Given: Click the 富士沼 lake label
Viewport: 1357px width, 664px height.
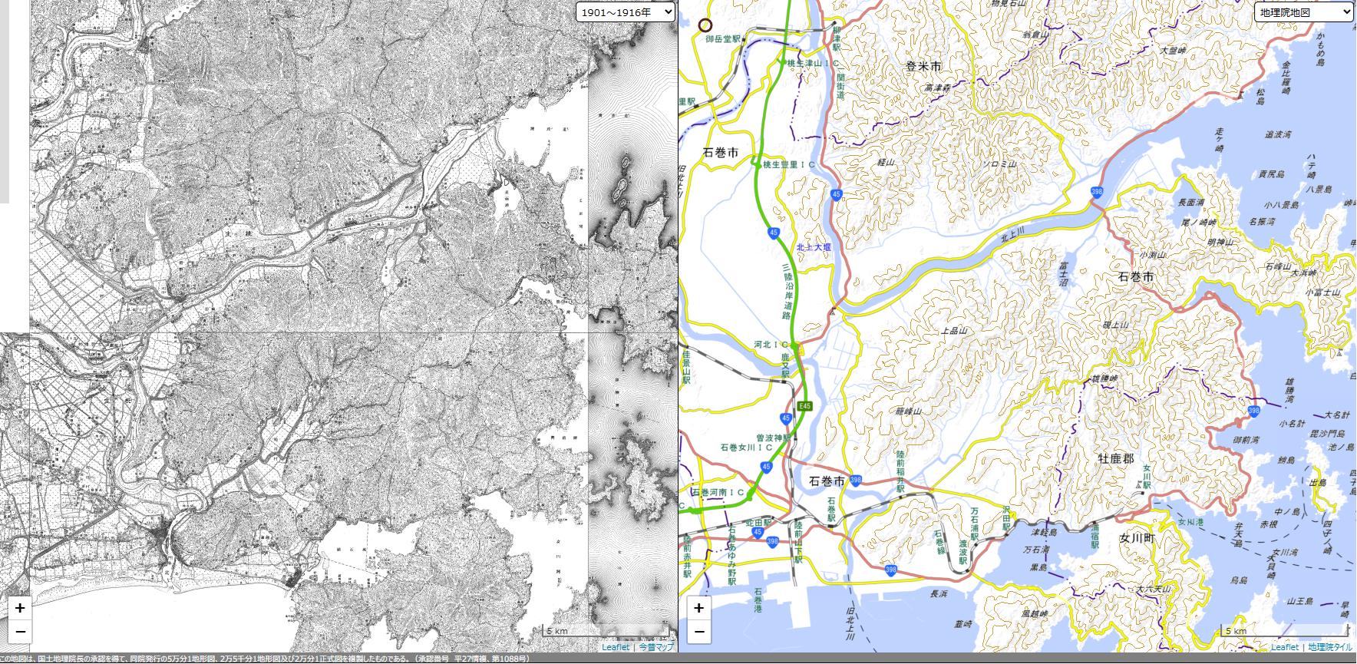Looking at the screenshot, I should (1064, 274).
